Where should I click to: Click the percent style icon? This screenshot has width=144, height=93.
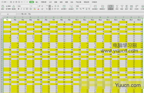click(81, 9)
